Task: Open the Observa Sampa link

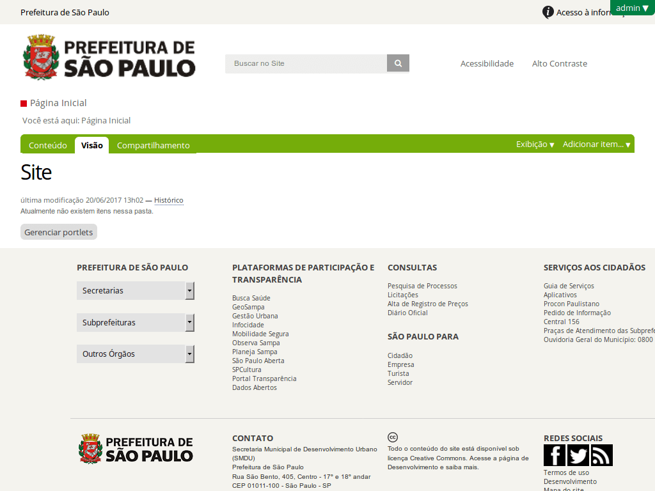Action: tap(256, 343)
